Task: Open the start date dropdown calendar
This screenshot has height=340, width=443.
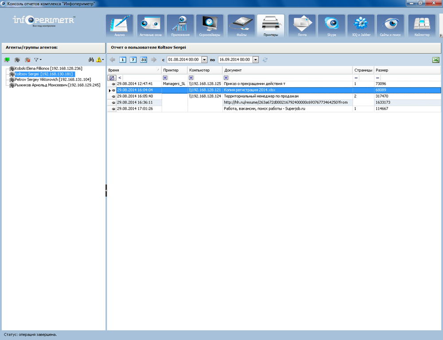Action: [x=204, y=60]
